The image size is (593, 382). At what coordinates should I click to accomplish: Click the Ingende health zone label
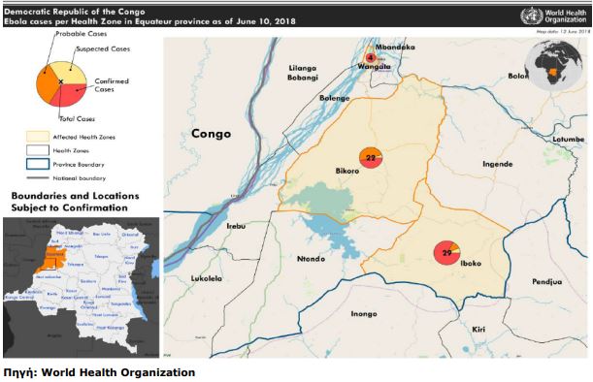tap(498, 164)
